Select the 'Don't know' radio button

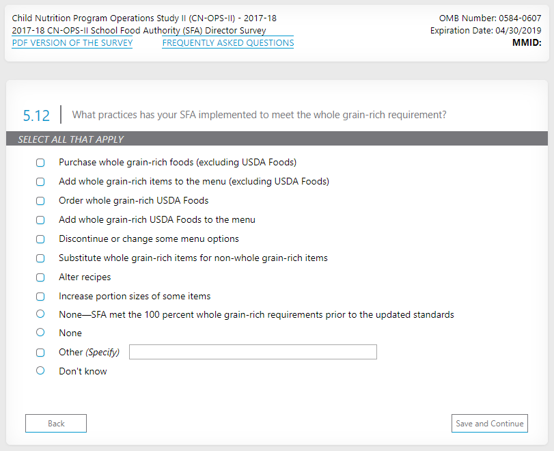40,370
